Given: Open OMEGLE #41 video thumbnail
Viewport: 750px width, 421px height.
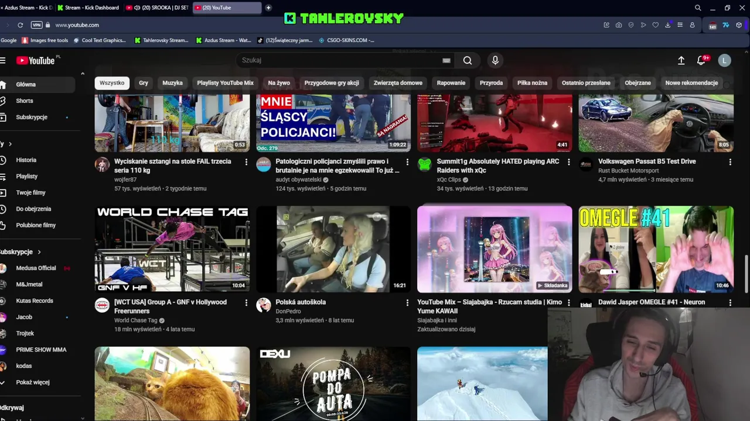Looking at the screenshot, I should click(x=656, y=249).
